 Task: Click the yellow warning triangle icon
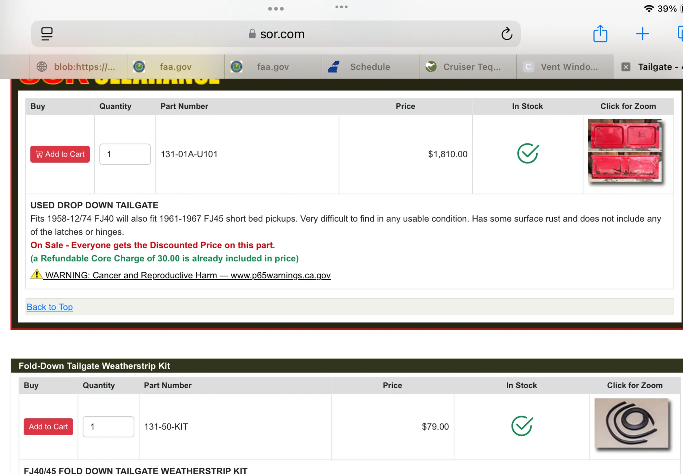tap(36, 274)
